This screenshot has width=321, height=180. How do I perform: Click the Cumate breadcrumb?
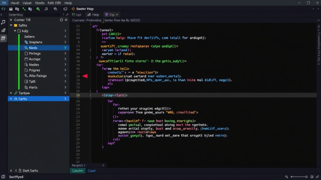(78, 20)
